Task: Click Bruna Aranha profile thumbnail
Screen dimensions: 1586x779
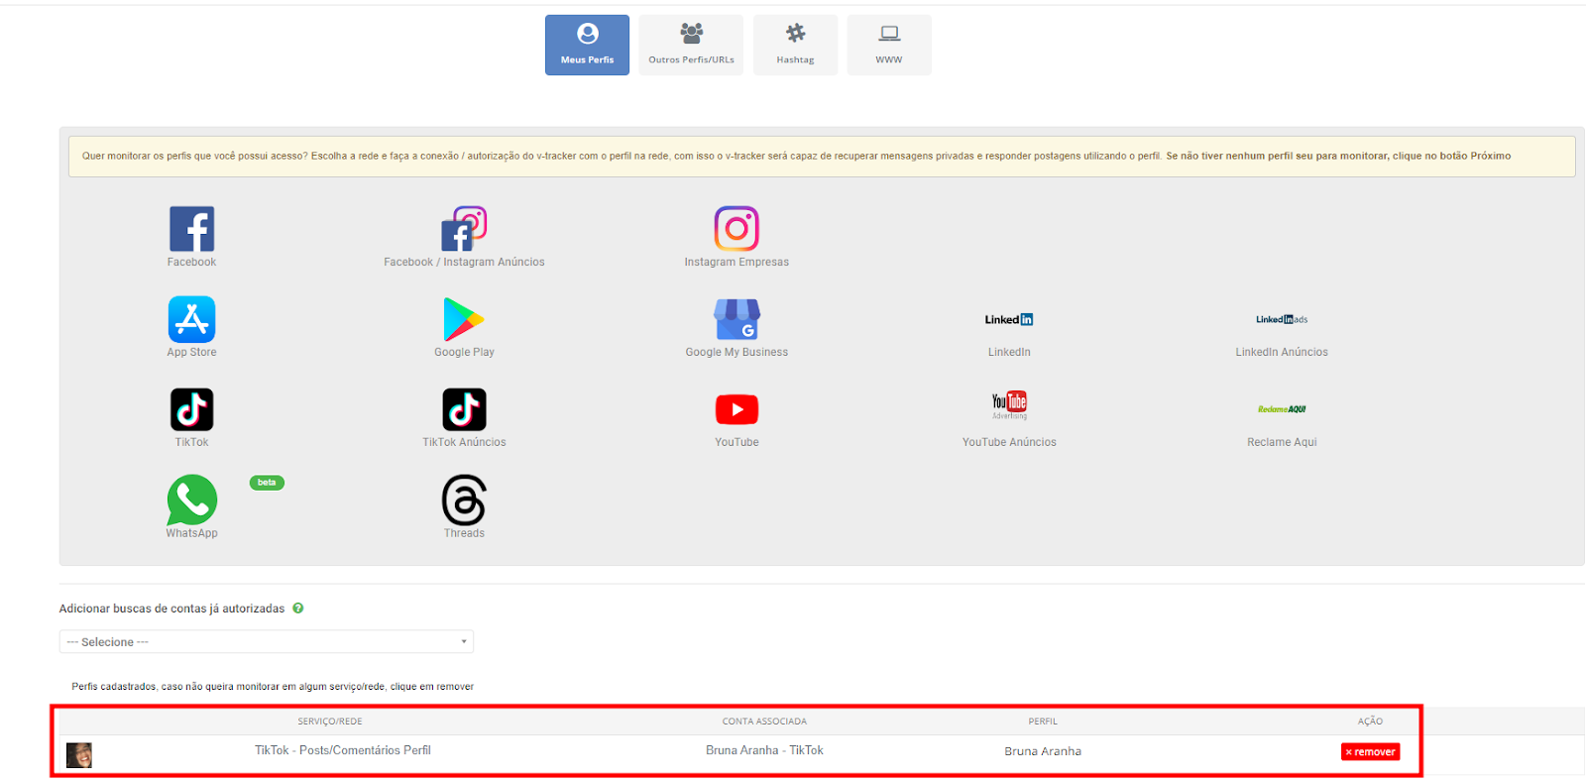Action: pyautogui.click(x=79, y=755)
